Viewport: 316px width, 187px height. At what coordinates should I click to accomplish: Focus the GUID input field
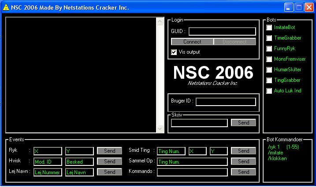(x=222, y=31)
